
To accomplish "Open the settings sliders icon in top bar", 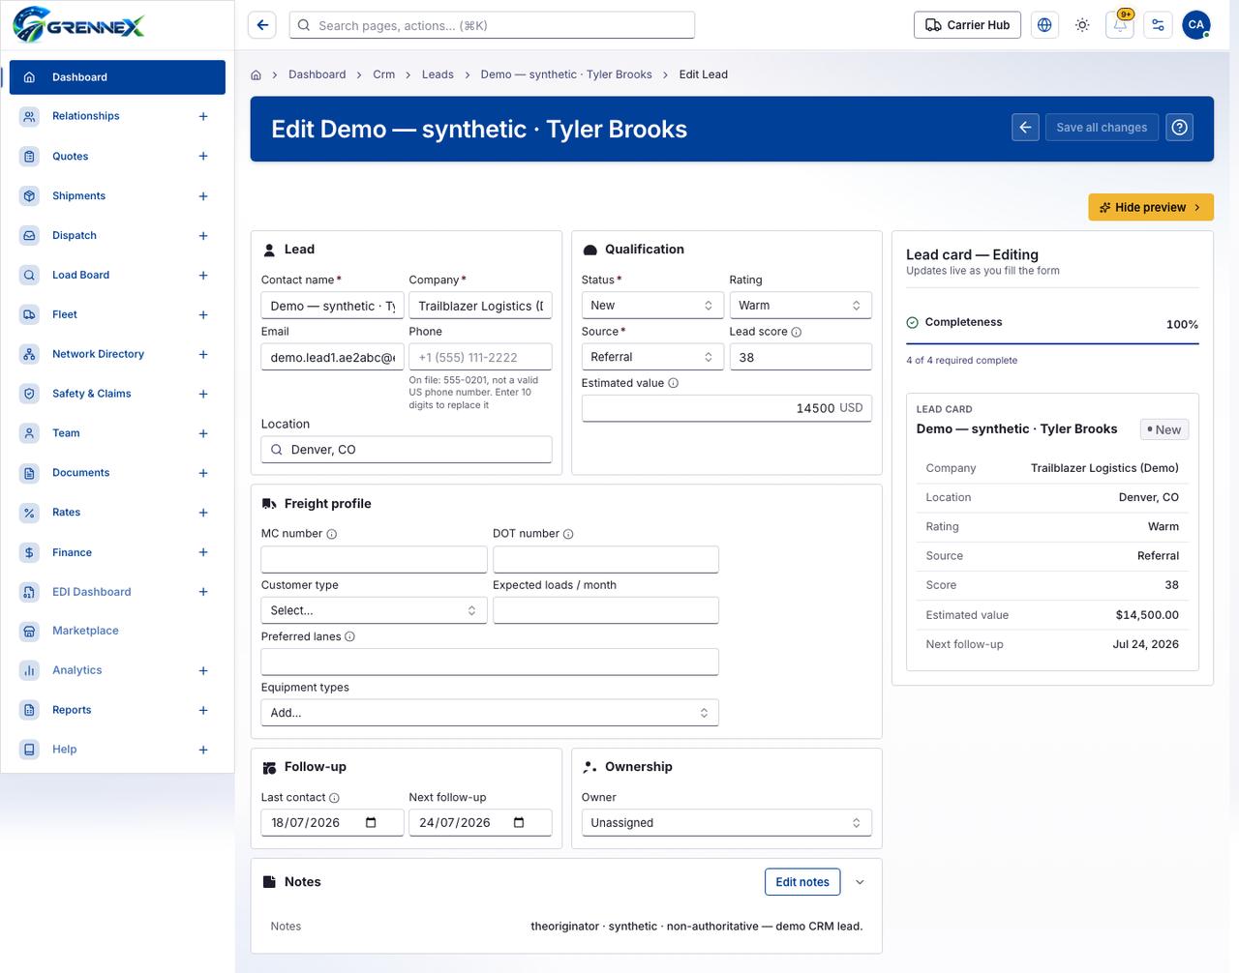I will point(1158,25).
